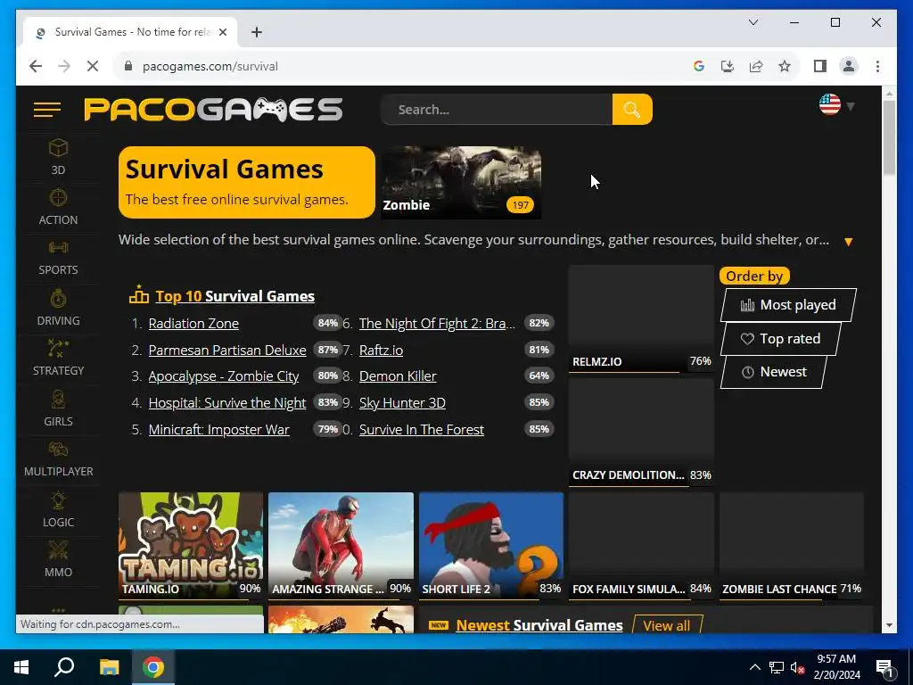Screen dimensions: 913x685
Task: Open the Chrome profile avatar
Action: click(x=849, y=66)
